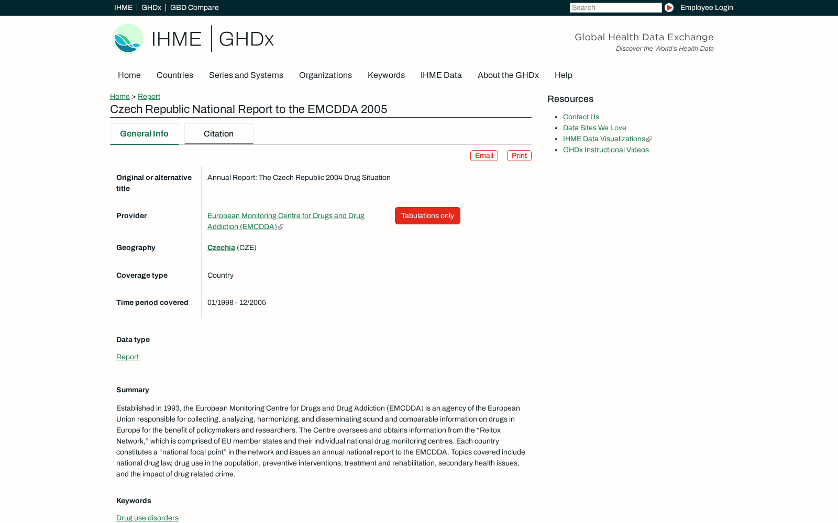838x523 pixels.
Task: Open the About the GHDx menu
Action: [508, 75]
